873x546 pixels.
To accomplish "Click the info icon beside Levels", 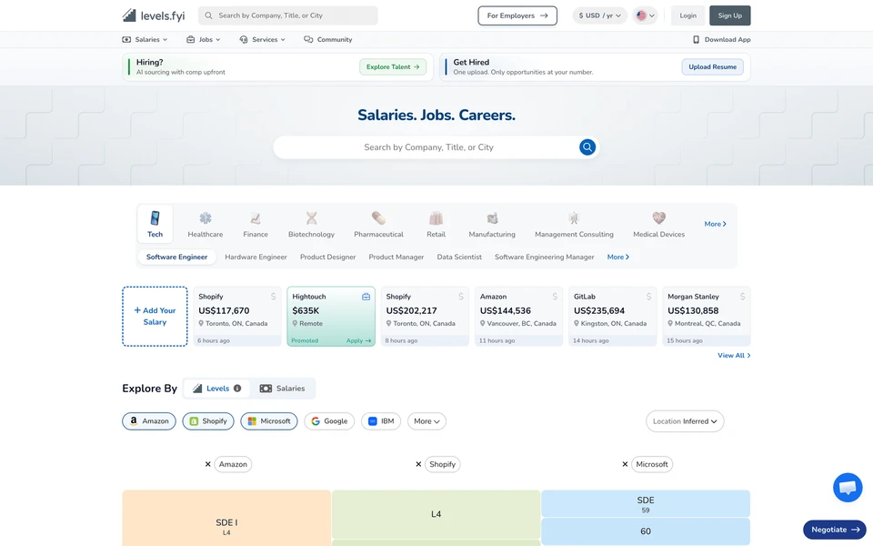I will pyautogui.click(x=237, y=389).
